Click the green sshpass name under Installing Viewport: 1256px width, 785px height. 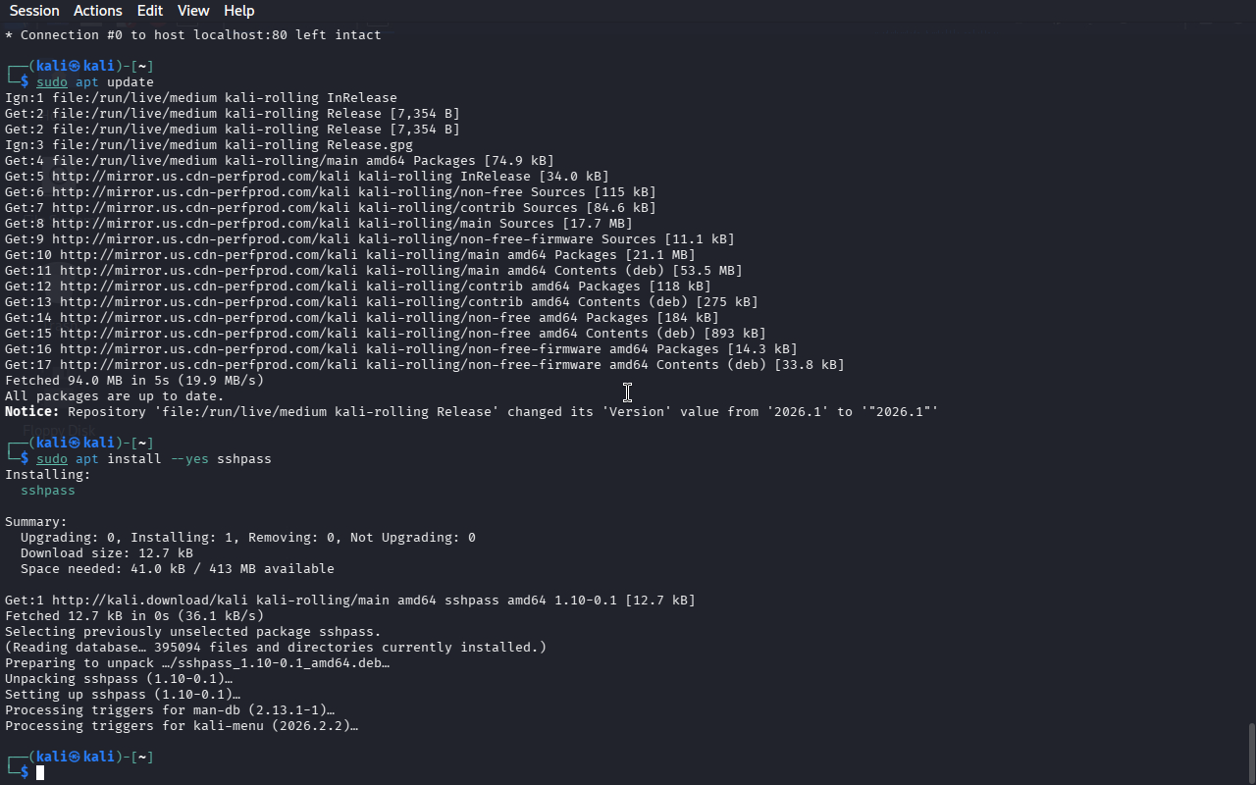(x=48, y=491)
